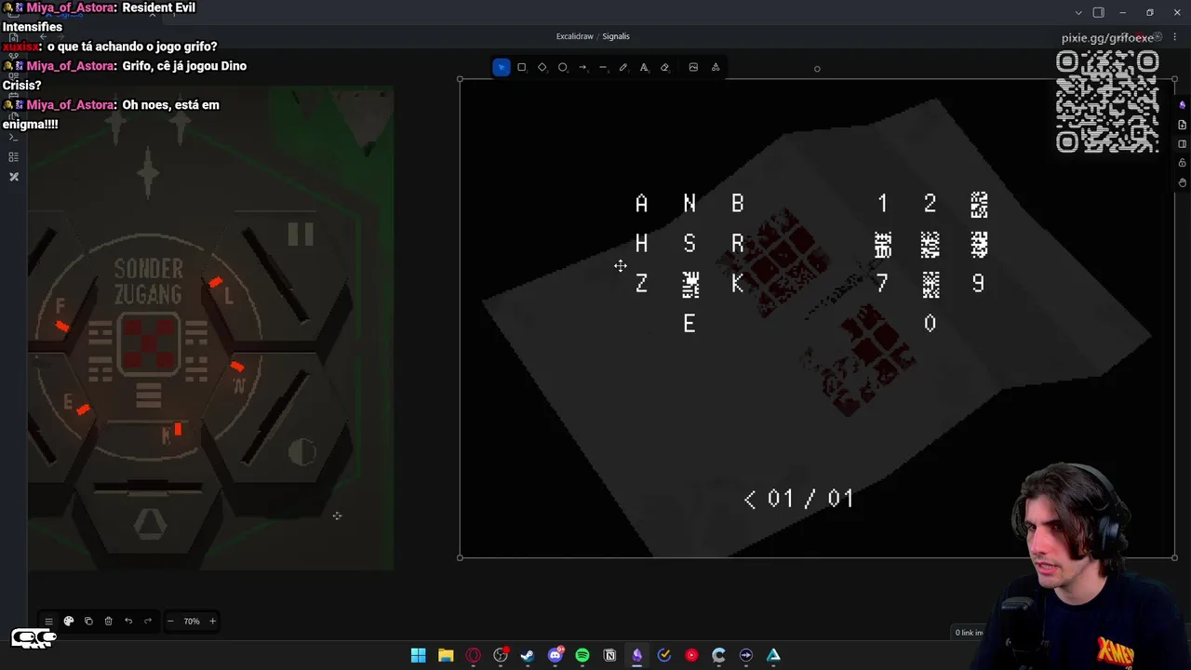Open Steam from the taskbar

tap(528, 655)
